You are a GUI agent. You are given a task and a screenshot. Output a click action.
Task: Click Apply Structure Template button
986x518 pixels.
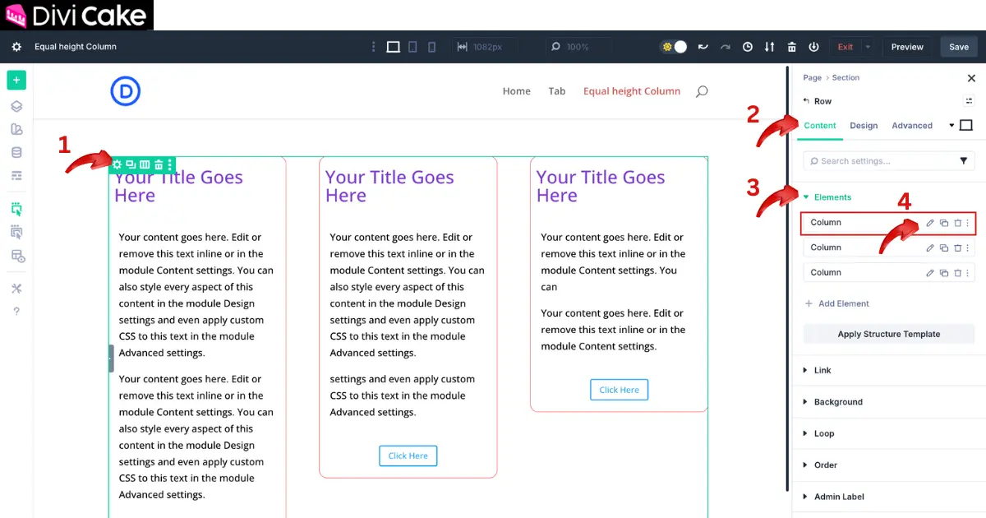pyautogui.click(x=889, y=334)
